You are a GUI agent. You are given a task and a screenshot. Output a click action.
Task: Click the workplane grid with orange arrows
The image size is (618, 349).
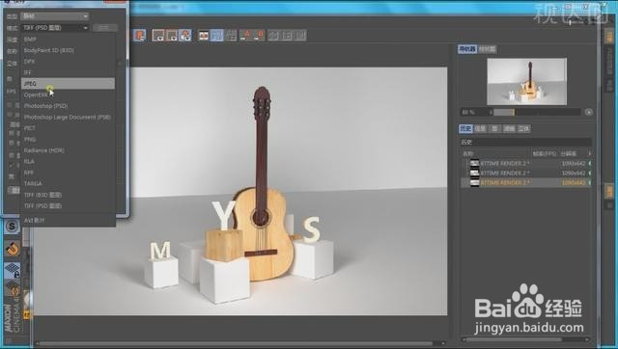tap(13, 289)
